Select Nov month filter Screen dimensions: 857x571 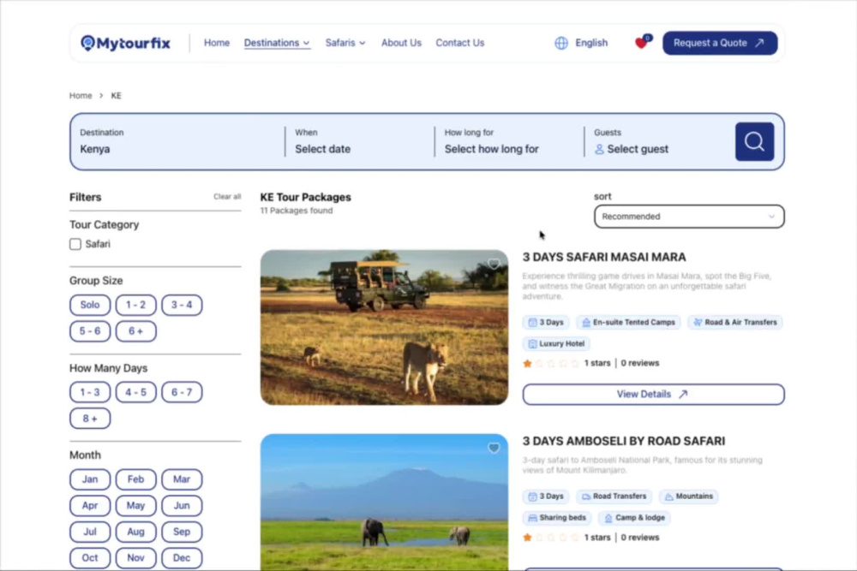pyautogui.click(x=135, y=558)
